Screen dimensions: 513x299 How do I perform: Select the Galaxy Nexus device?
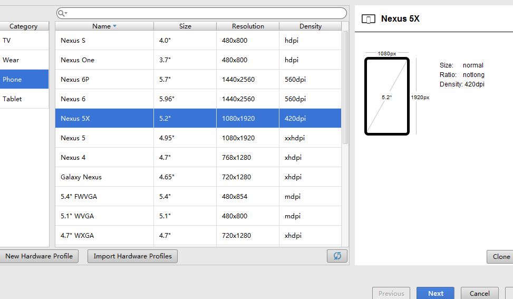[198, 177]
